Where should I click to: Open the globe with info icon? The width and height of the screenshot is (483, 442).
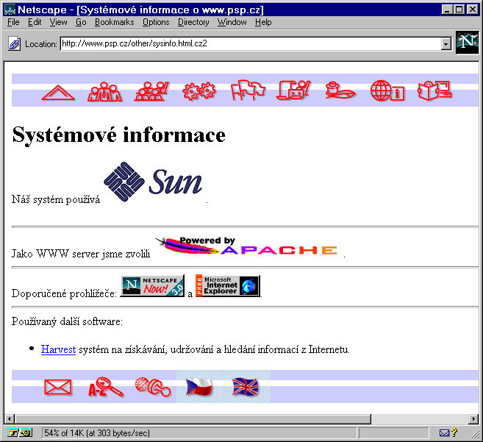point(387,90)
